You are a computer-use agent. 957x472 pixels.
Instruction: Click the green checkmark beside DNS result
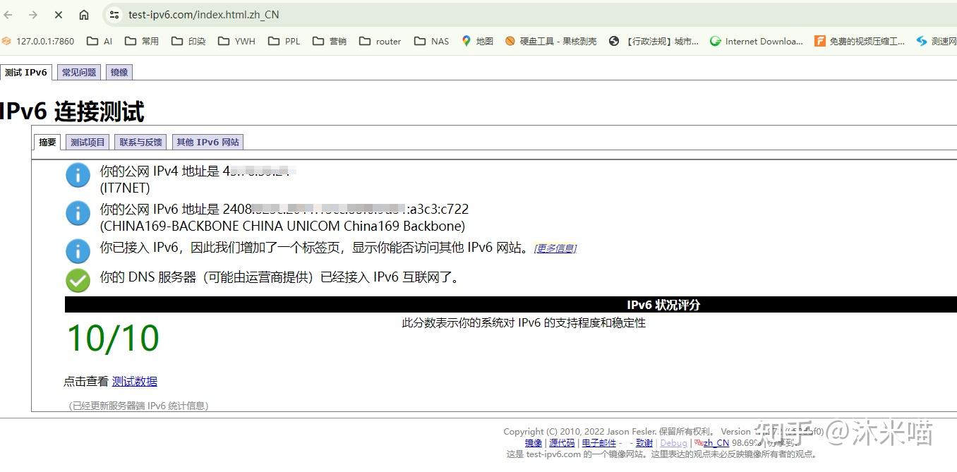77,280
